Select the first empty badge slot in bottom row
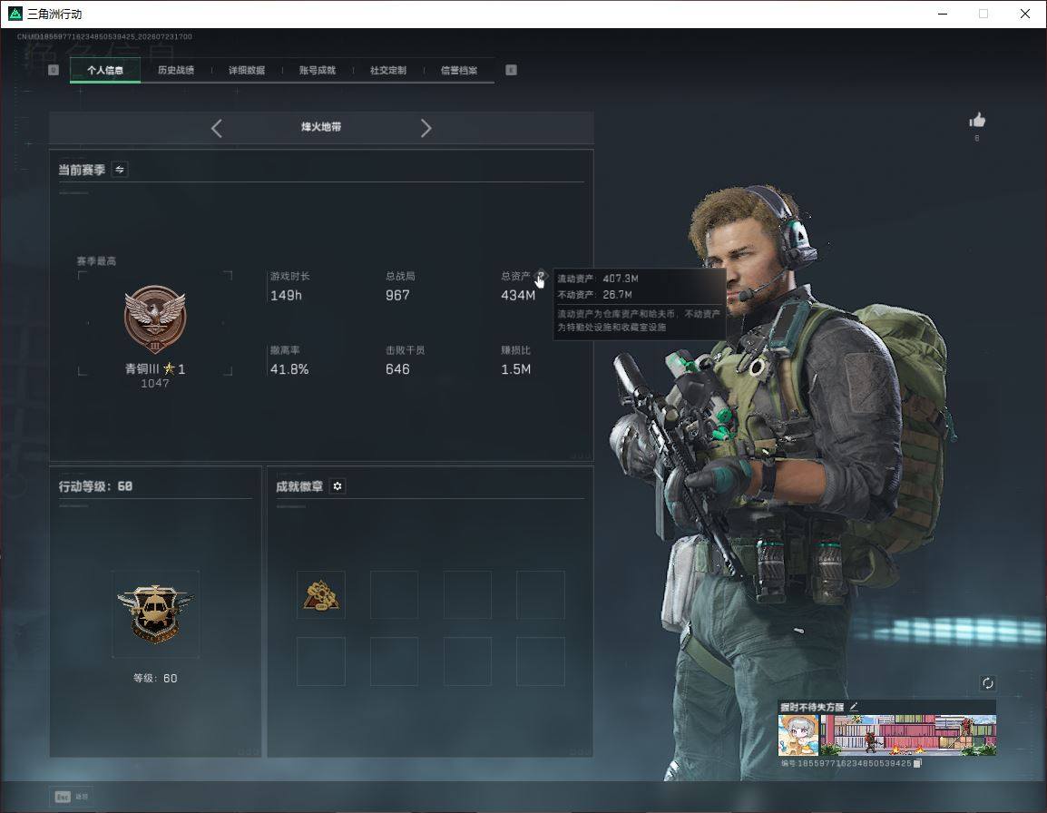This screenshot has width=1047, height=813. 321,661
